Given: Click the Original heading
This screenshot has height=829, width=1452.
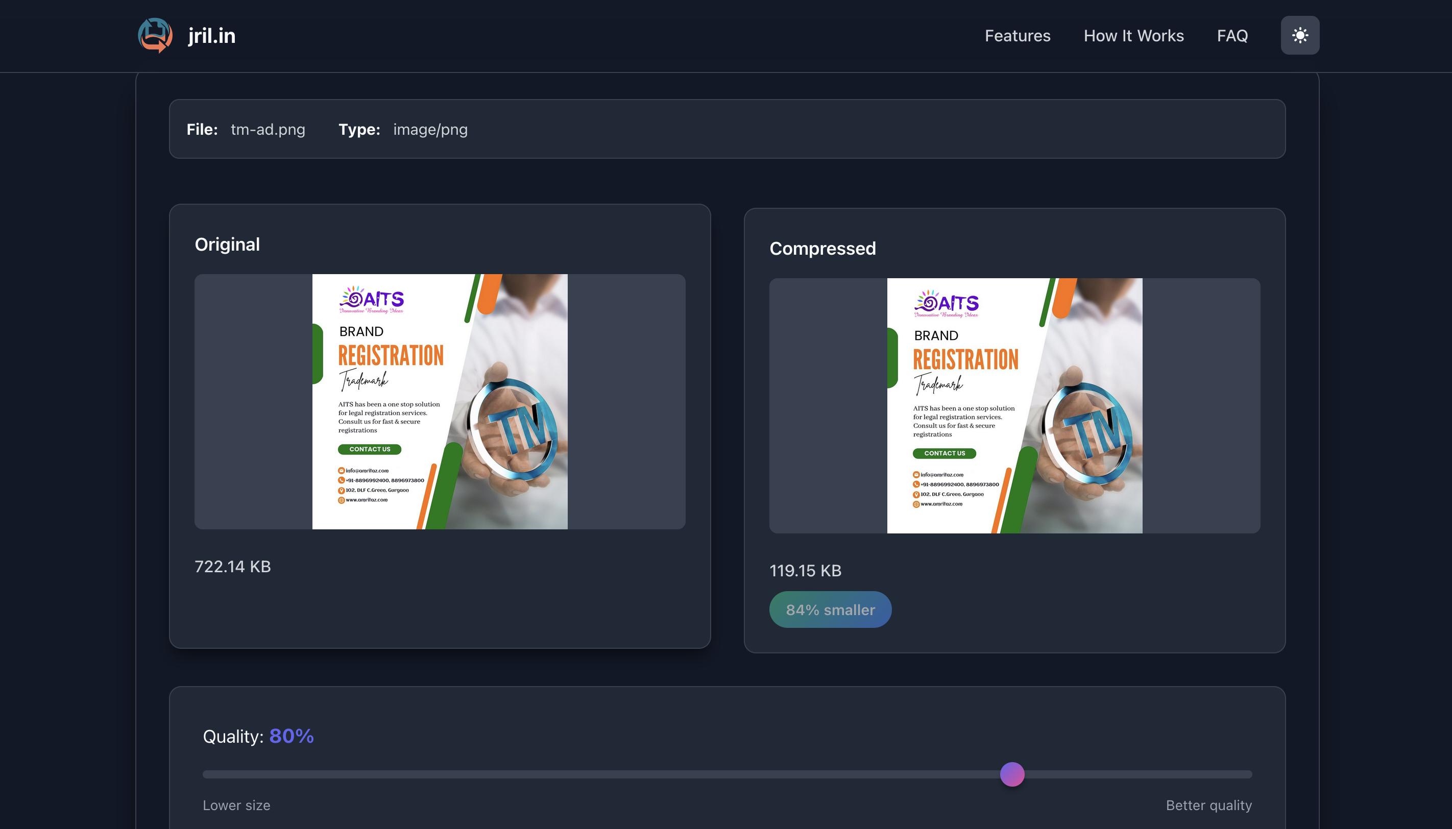Looking at the screenshot, I should (227, 244).
